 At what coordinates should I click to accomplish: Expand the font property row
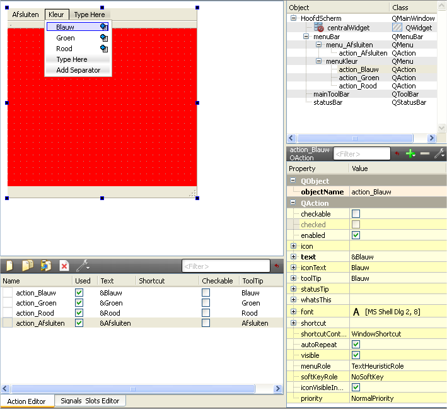pyautogui.click(x=293, y=312)
